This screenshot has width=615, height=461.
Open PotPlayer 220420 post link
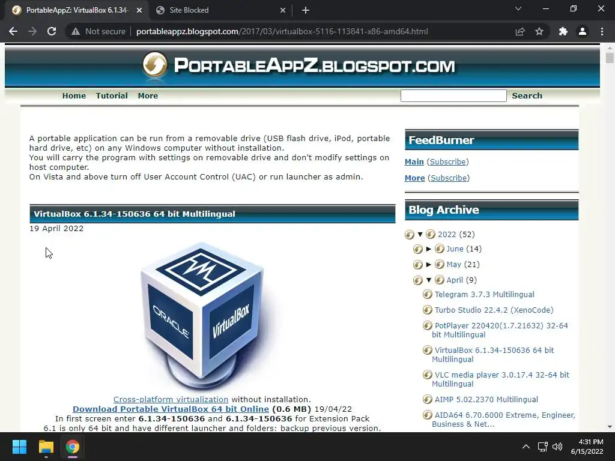tap(500, 330)
